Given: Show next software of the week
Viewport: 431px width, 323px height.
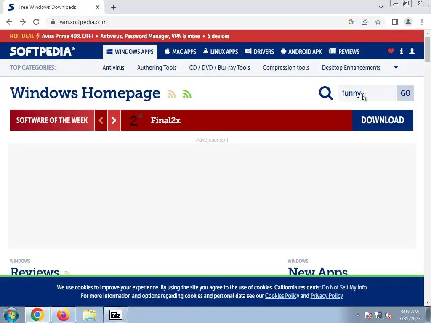Looking at the screenshot, I should (x=114, y=120).
